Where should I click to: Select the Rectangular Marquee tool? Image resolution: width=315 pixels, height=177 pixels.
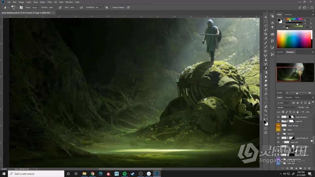pyautogui.click(x=266, y=21)
